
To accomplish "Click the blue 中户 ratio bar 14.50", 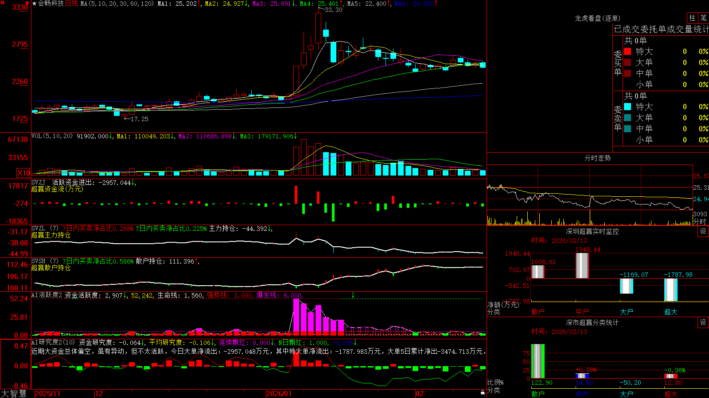I will coord(582,376).
